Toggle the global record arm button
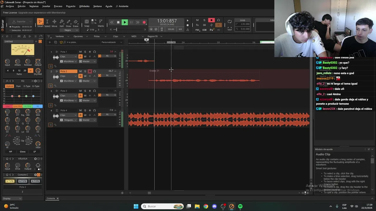The image size is (376, 211). 211,20
